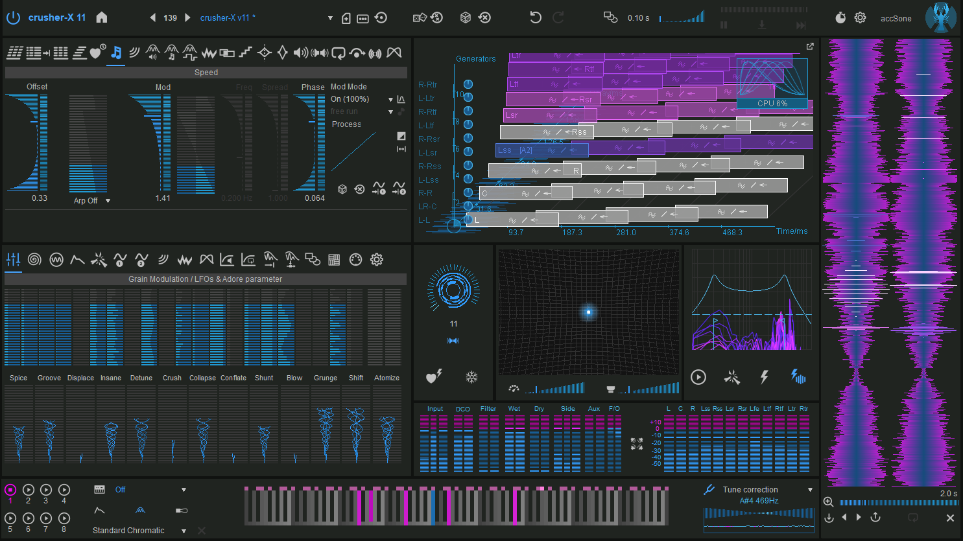
Task: Open the LFO 1 wave tab icon
Action: click(x=120, y=260)
